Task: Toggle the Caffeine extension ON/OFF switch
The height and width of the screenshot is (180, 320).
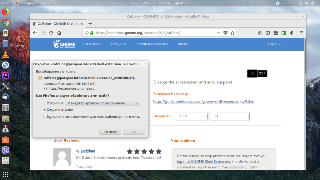Action: (257, 73)
